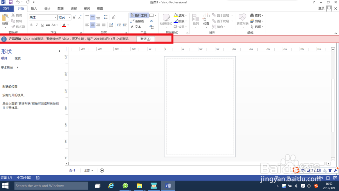Collapse the Shapes pane with the arrow
The height and width of the screenshot is (191, 339).
click(x=59, y=51)
